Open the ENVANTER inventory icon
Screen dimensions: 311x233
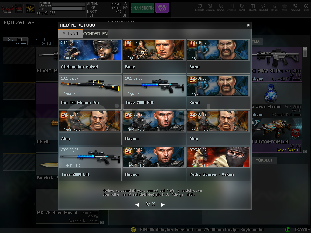(x=231, y=7)
